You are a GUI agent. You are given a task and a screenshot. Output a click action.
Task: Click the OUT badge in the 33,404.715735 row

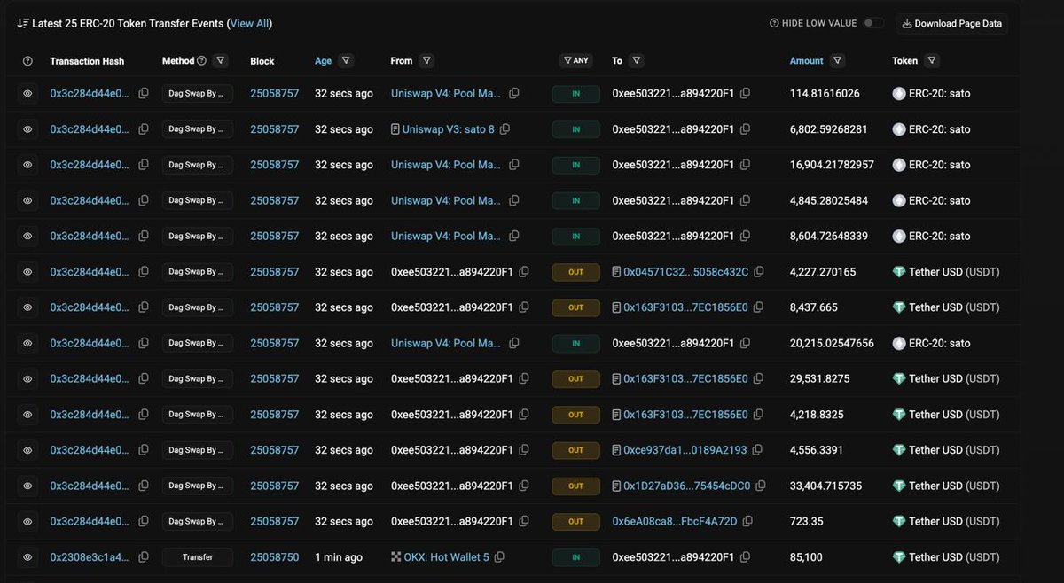click(576, 486)
